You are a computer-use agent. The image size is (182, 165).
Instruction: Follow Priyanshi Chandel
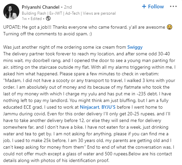tap(153, 7)
